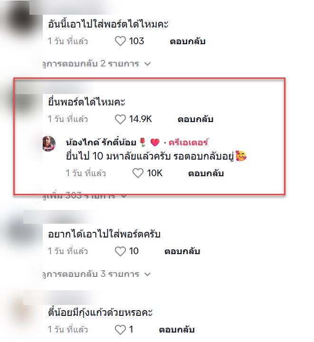Show 303 more replies
Screen dimensions: 314x342
click(x=85, y=195)
